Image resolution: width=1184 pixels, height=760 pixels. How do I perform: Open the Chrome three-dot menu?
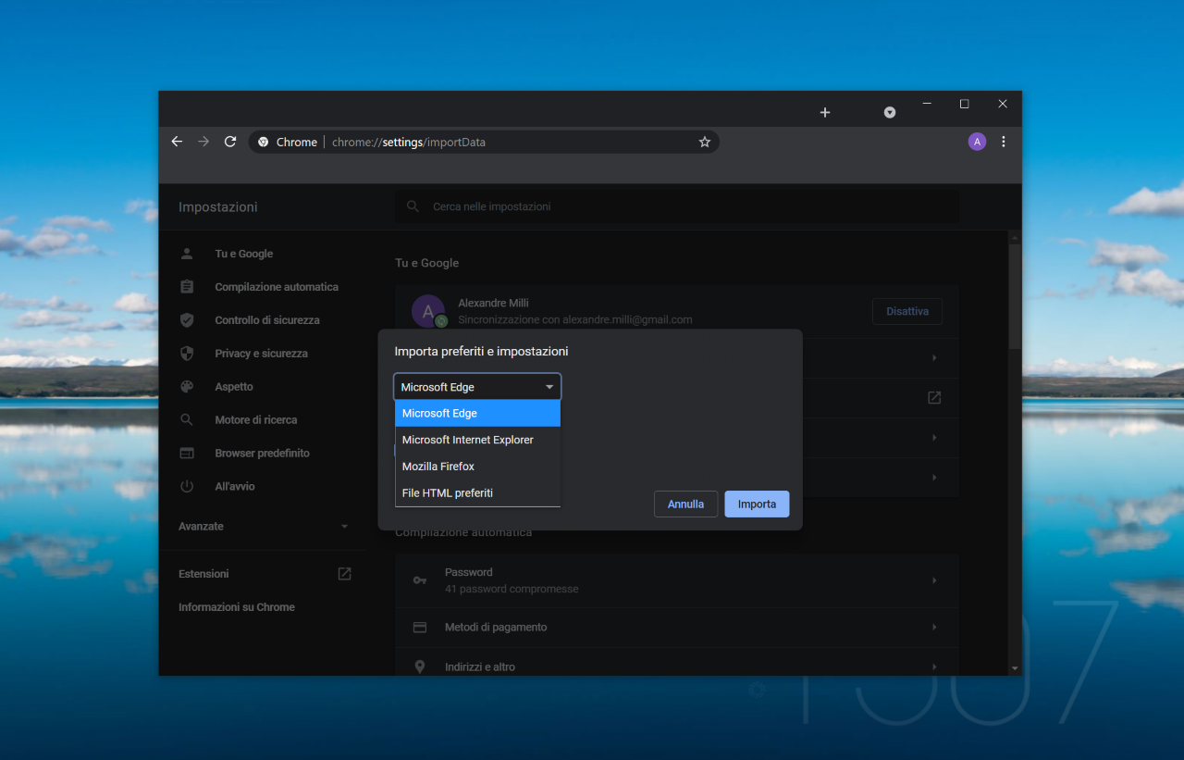click(1004, 142)
